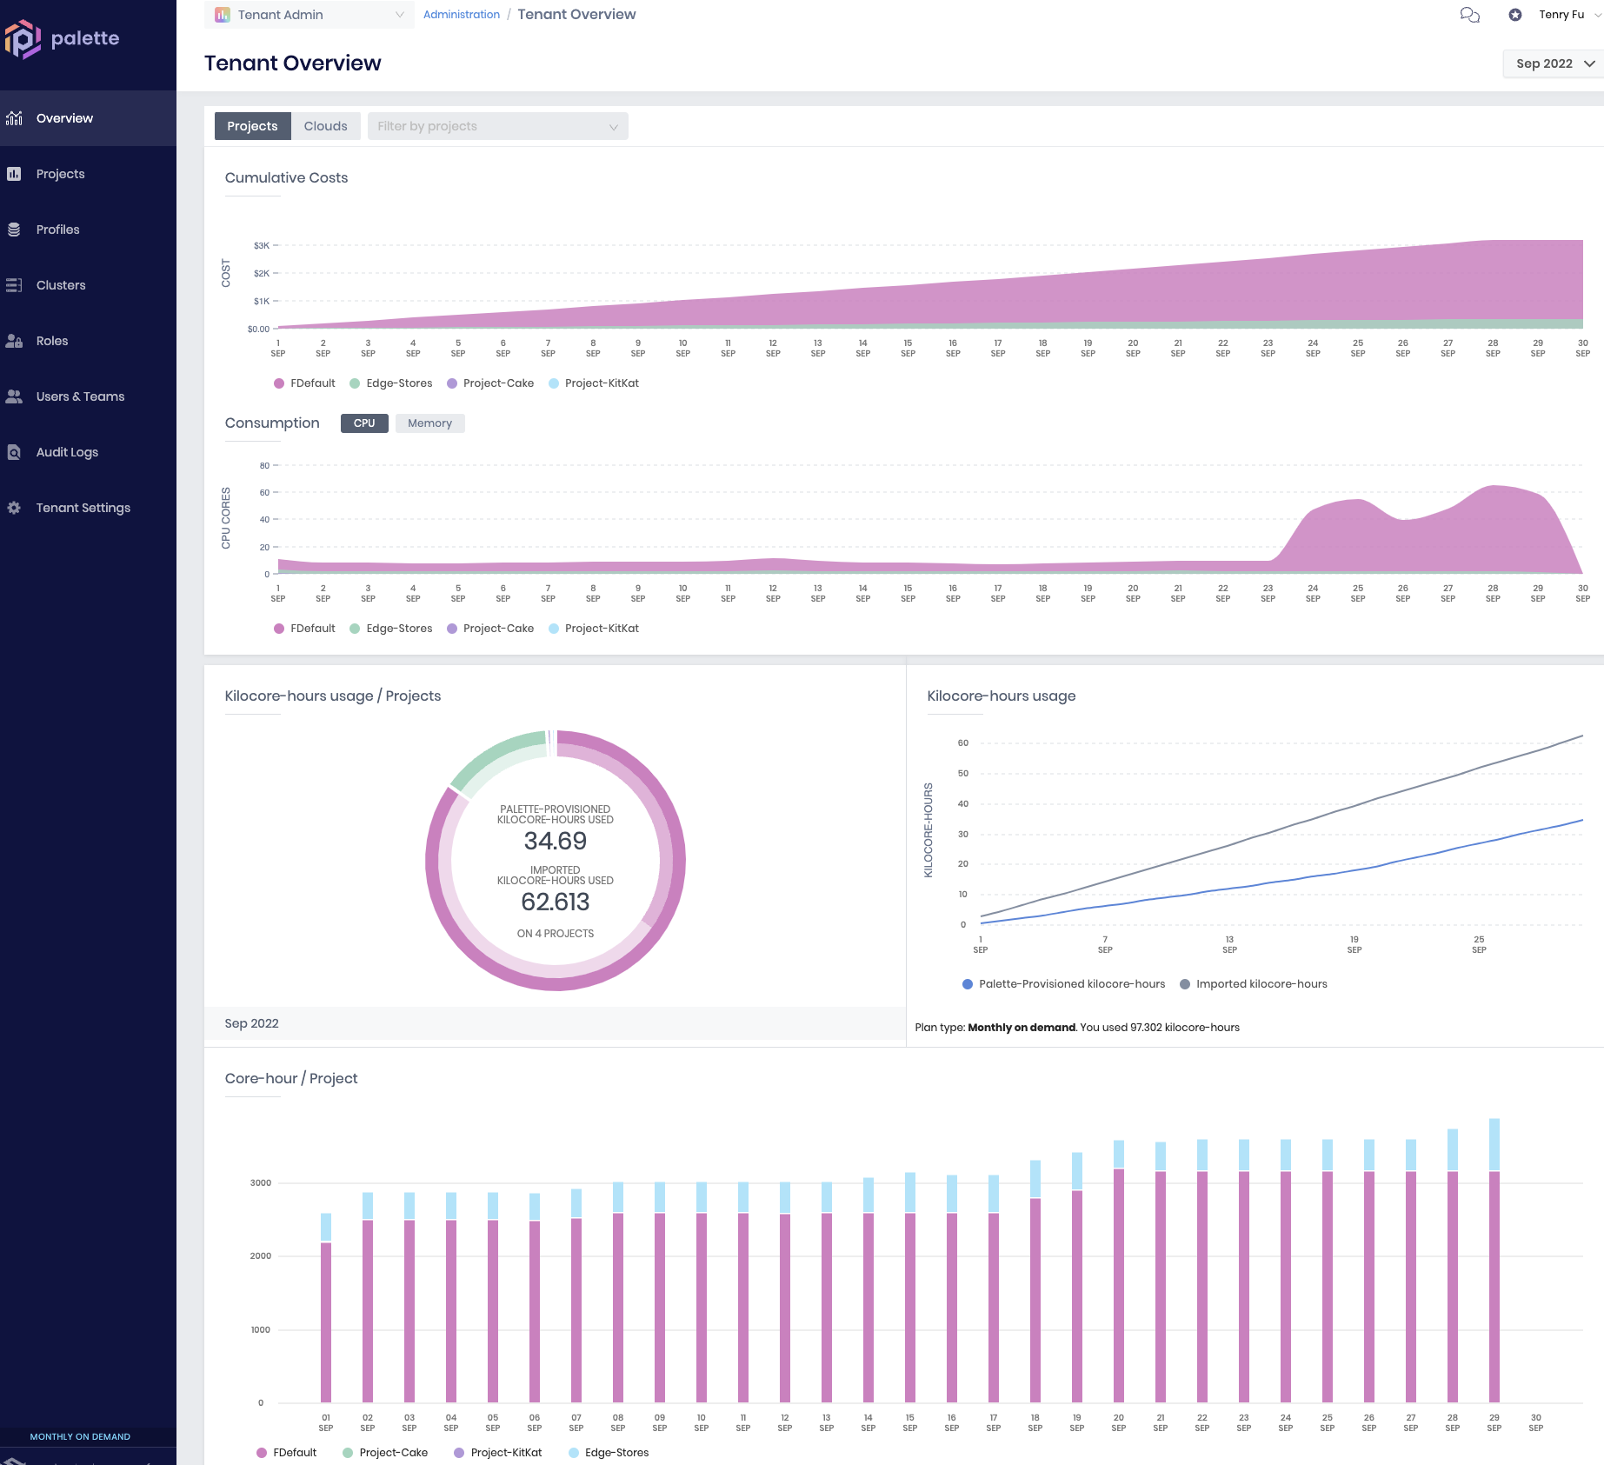Toggle FDefault in Core-hour legend

tap(287, 1453)
